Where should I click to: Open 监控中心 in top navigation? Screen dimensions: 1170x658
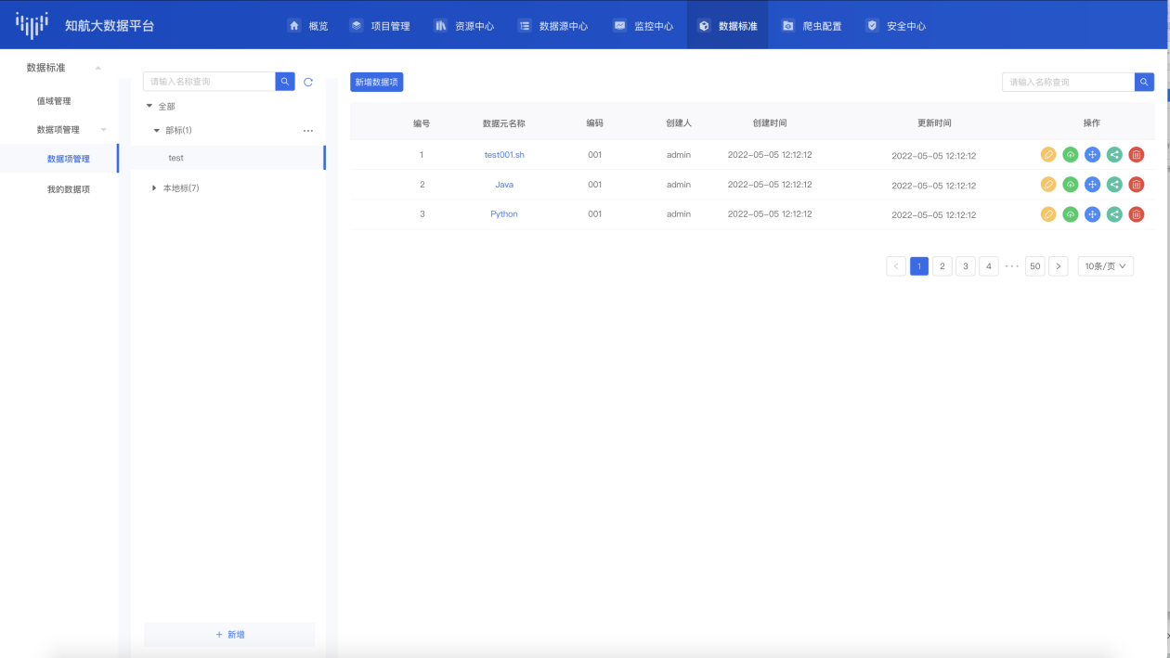643,26
